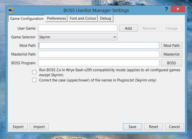Click into the Masterlist Path field
Screen dimensions: 192x139
tap(99, 54)
